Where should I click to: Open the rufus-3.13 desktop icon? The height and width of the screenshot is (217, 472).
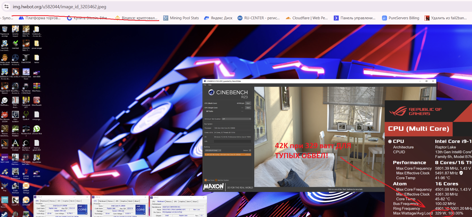(x=5, y=173)
